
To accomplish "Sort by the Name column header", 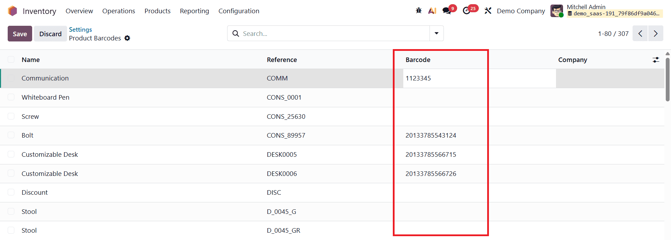I will (x=31, y=60).
